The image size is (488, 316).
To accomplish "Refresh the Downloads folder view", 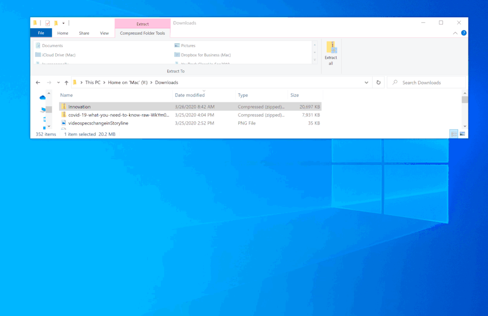I will pyautogui.click(x=378, y=83).
